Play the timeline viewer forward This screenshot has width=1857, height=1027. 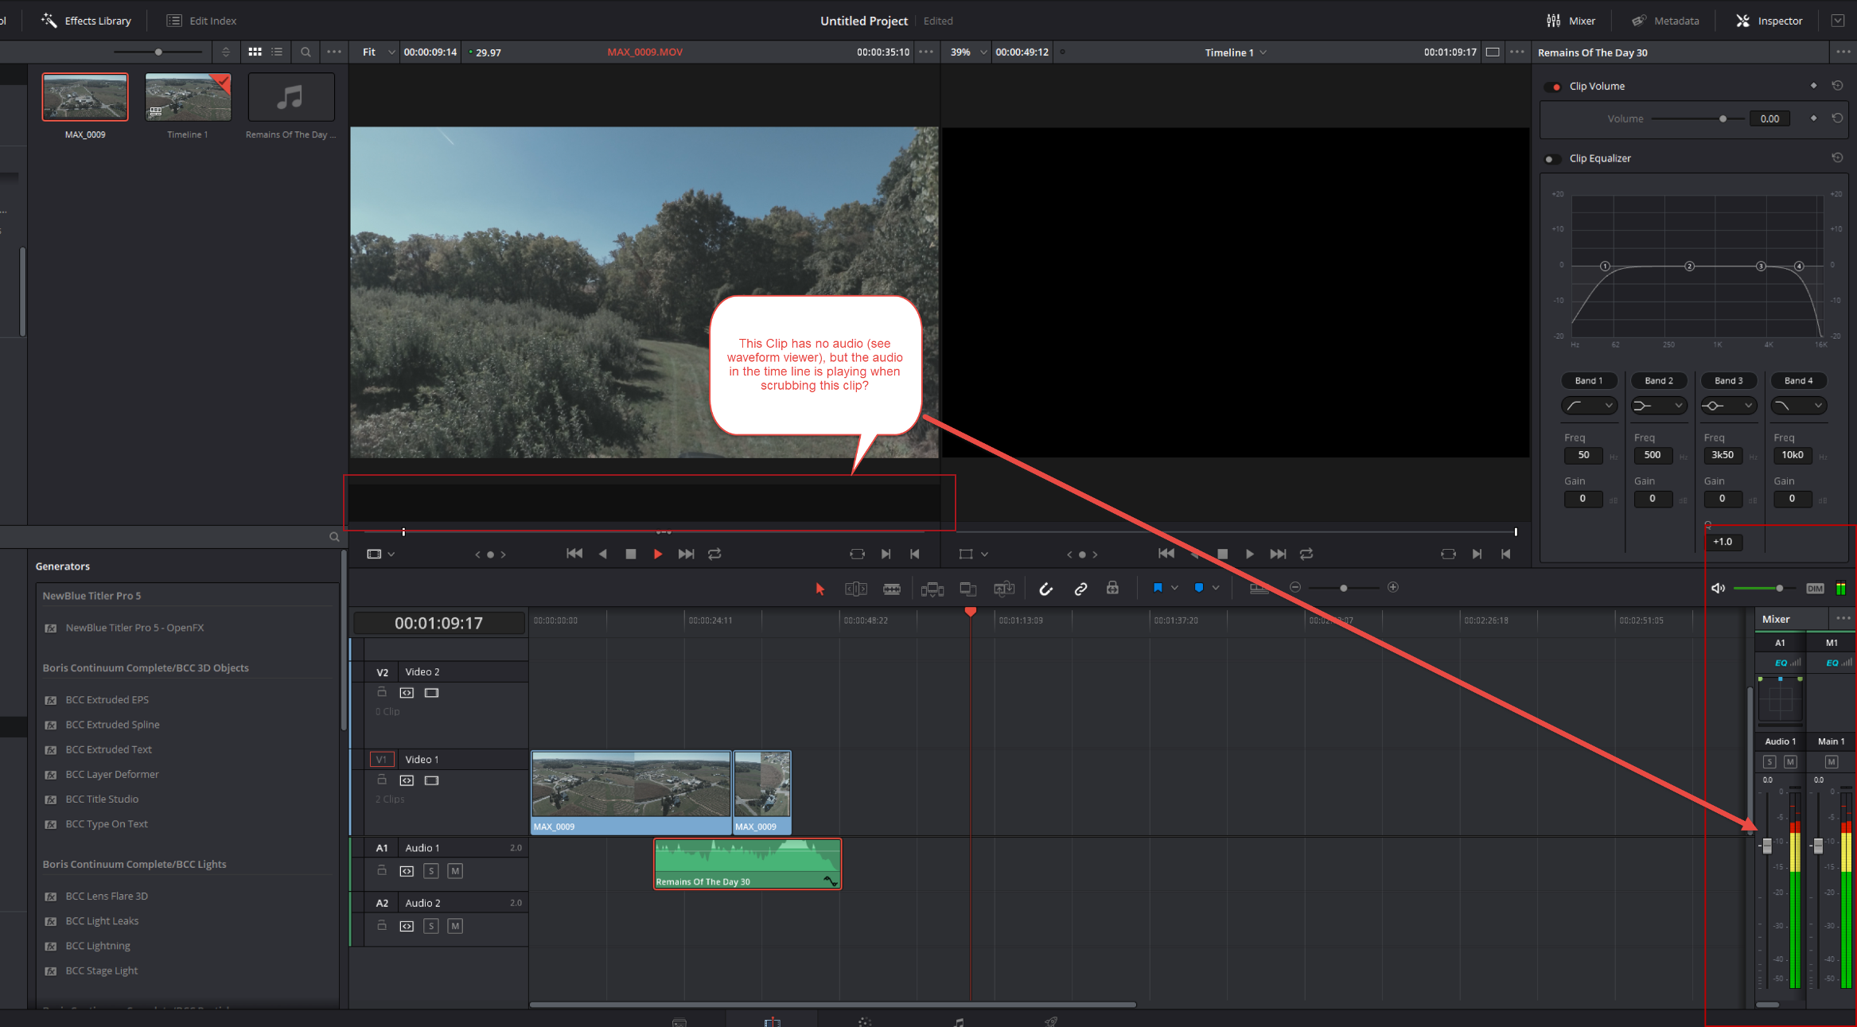coord(1250,554)
